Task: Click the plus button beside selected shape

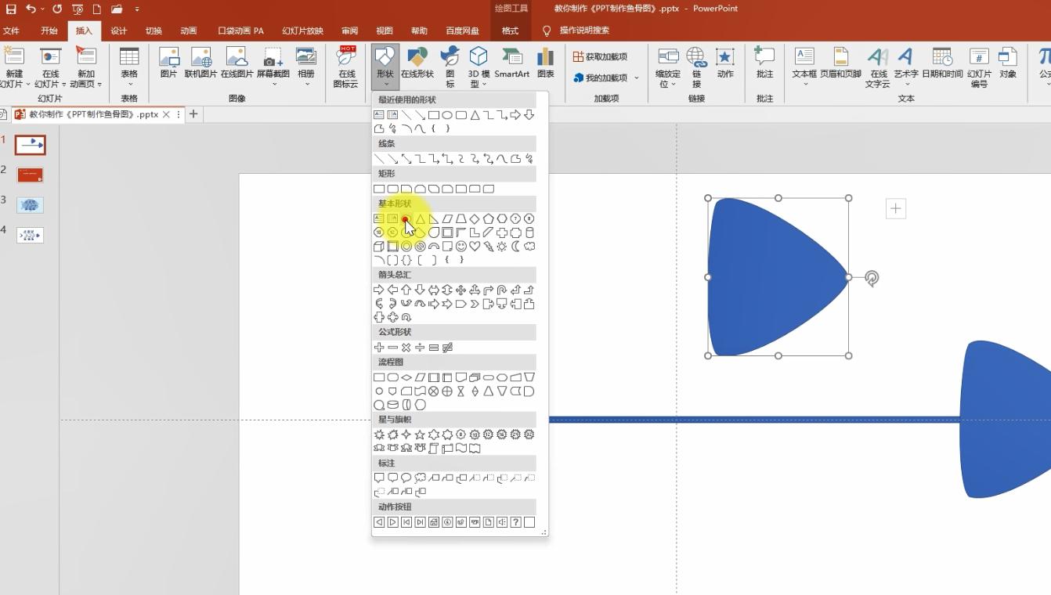Action: point(896,208)
